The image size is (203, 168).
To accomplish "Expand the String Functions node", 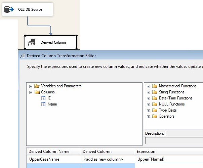I will 149,92.
